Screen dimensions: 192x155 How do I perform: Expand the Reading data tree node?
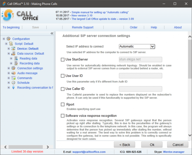11,59
